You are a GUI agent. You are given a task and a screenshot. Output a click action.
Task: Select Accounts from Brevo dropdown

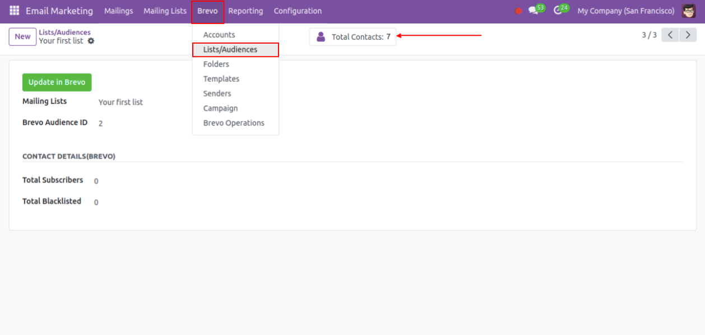[x=219, y=35]
